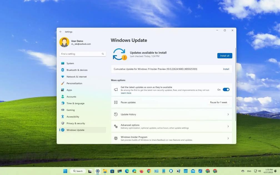Screen dimensions: 280x175
Task: Click the Settings gear taskbar icon
Action: coord(97,171)
